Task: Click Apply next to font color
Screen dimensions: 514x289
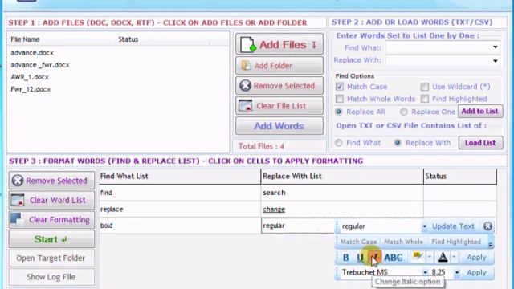Action: coord(476,257)
